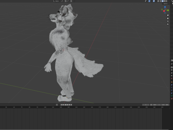Jump to the timeline start frame
Screen dimensions: 173x130
[x=61, y=105]
